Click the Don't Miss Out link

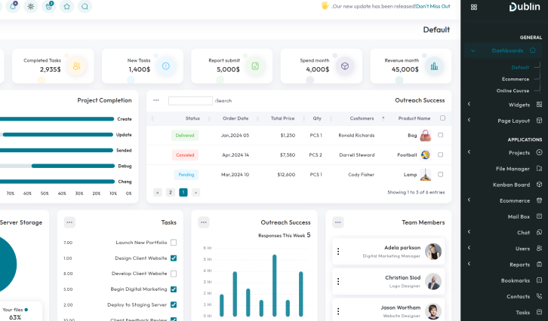click(433, 6)
